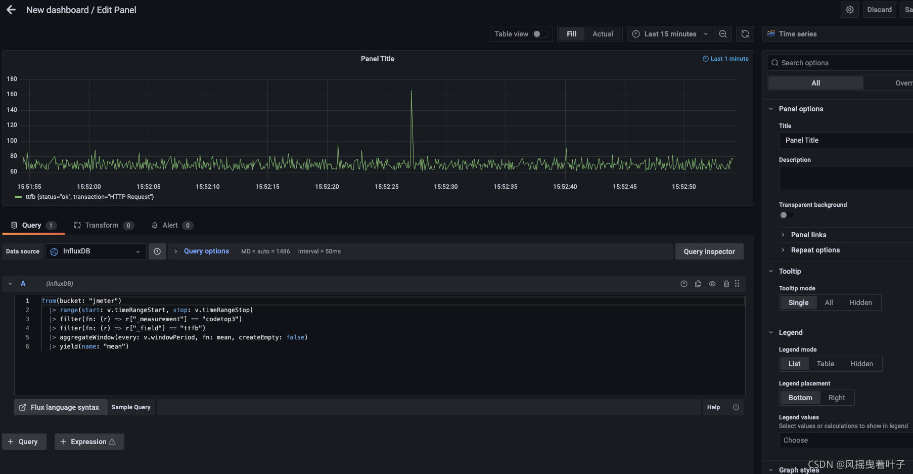
Task: Click the Discard button
Action: pyautogui.click(x=879, y=10)
